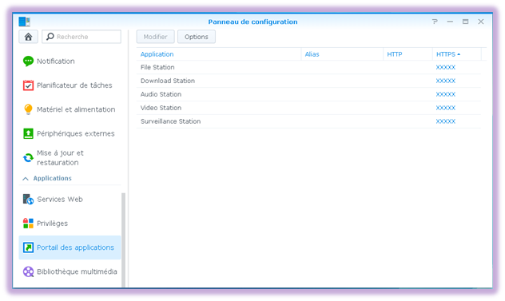The width and height of the screenshot is (505, 301).
Task: Click the Planificateur de tâches calendar icon
Action: pyautogui.click(x=28, y=85)
